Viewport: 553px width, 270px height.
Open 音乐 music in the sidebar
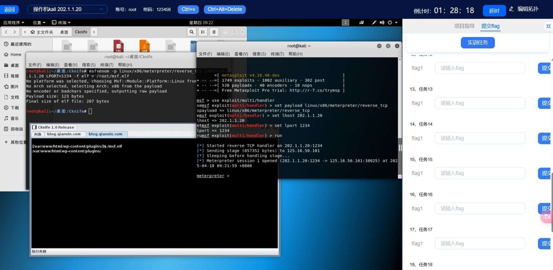coord(12,118)
